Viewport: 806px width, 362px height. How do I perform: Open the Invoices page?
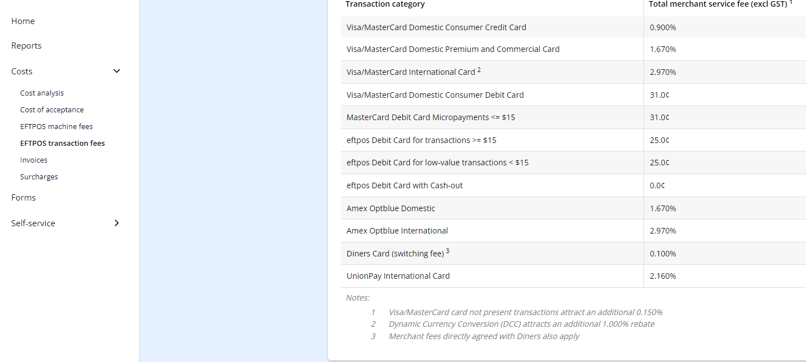(34, 160)
